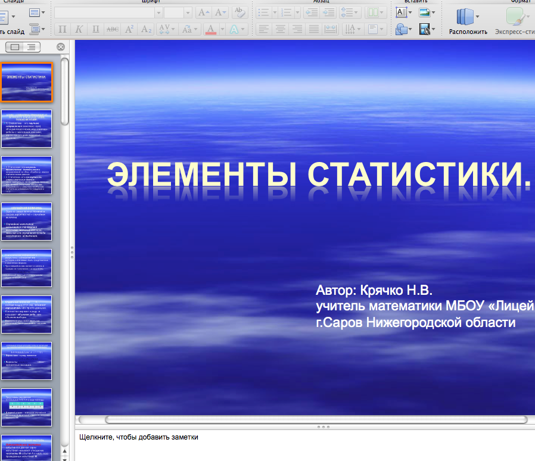The width and height of the screenshot is (535, 461).
Task: Apply subscript formatting
Action: tap(146, 29)
